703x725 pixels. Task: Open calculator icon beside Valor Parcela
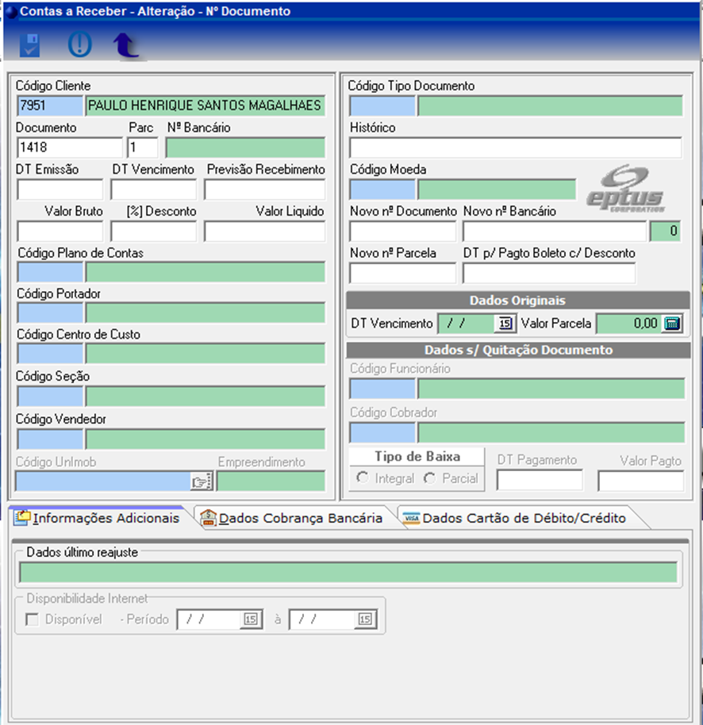pos(671,324)
